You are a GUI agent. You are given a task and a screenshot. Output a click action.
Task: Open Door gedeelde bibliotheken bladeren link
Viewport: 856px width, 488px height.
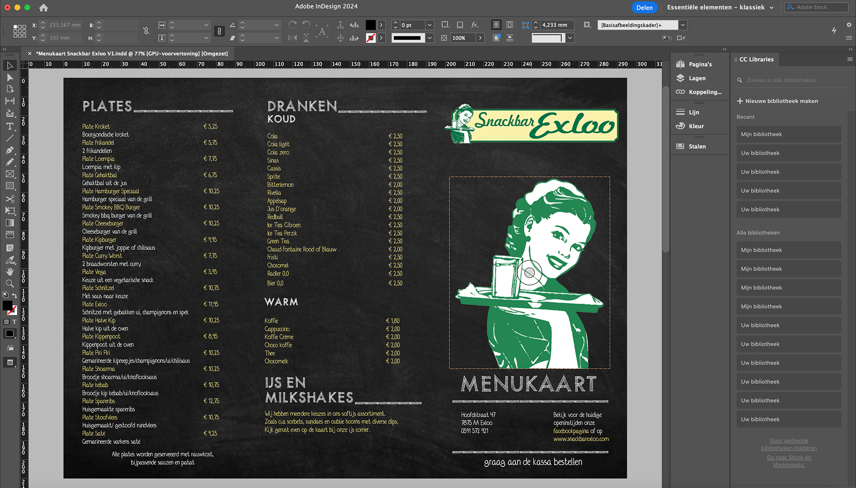point(789,444)
